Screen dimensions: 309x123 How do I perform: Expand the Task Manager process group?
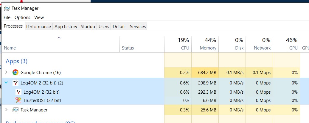coord(6,110)
